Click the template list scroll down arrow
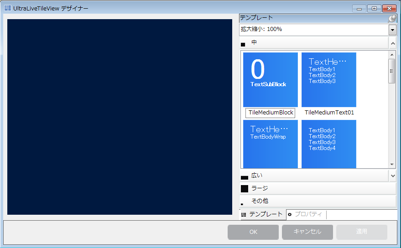Screen dimensions: 401x248 [x=392, y=165]
